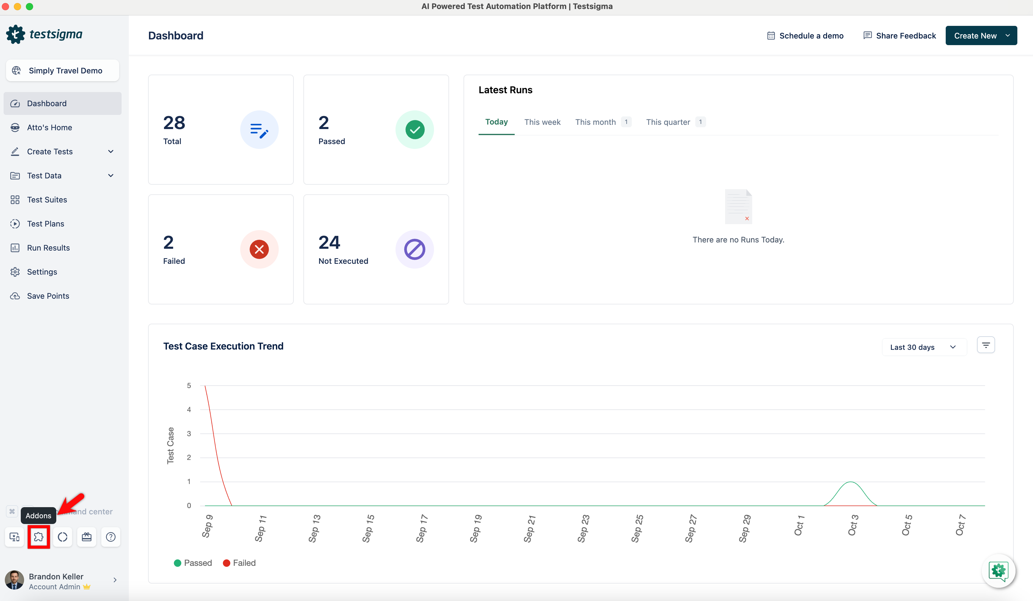Click the gift box icon in sidebar
Screen dimensions: 1033x601
point(86,537)
